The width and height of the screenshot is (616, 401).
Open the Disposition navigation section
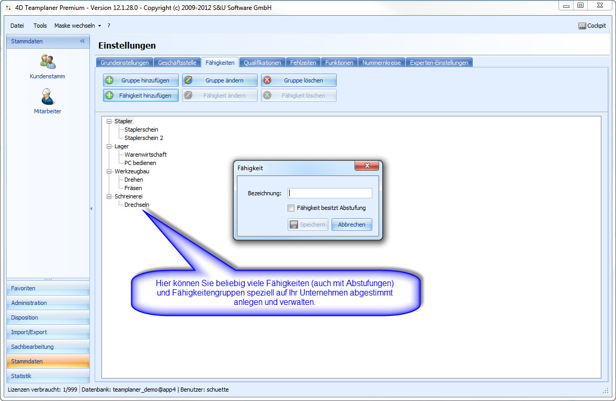[48, 317]
